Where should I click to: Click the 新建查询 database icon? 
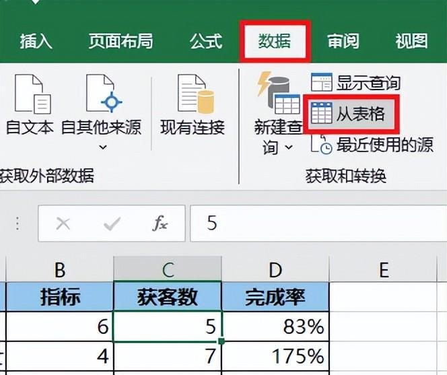(x=278, y=93)
